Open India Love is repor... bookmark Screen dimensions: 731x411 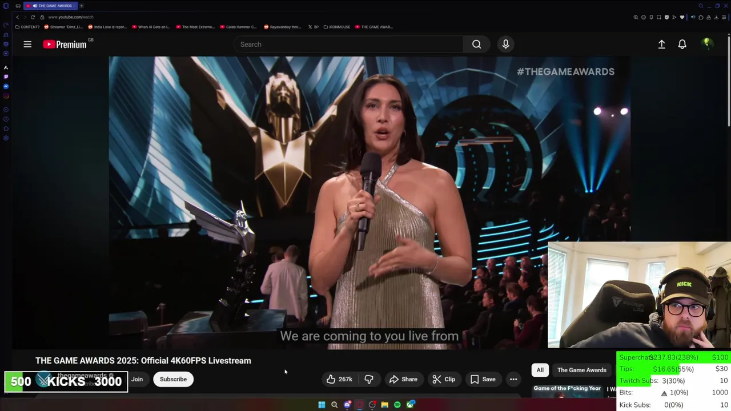point(107,27)
